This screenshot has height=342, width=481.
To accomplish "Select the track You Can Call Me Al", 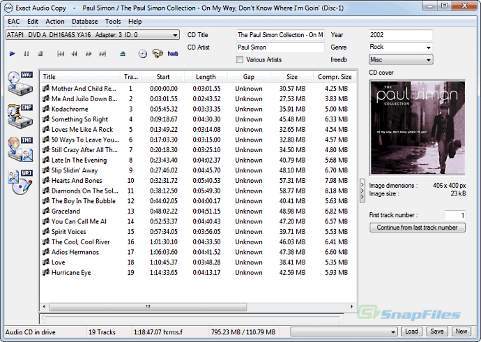I will (79, 221).
